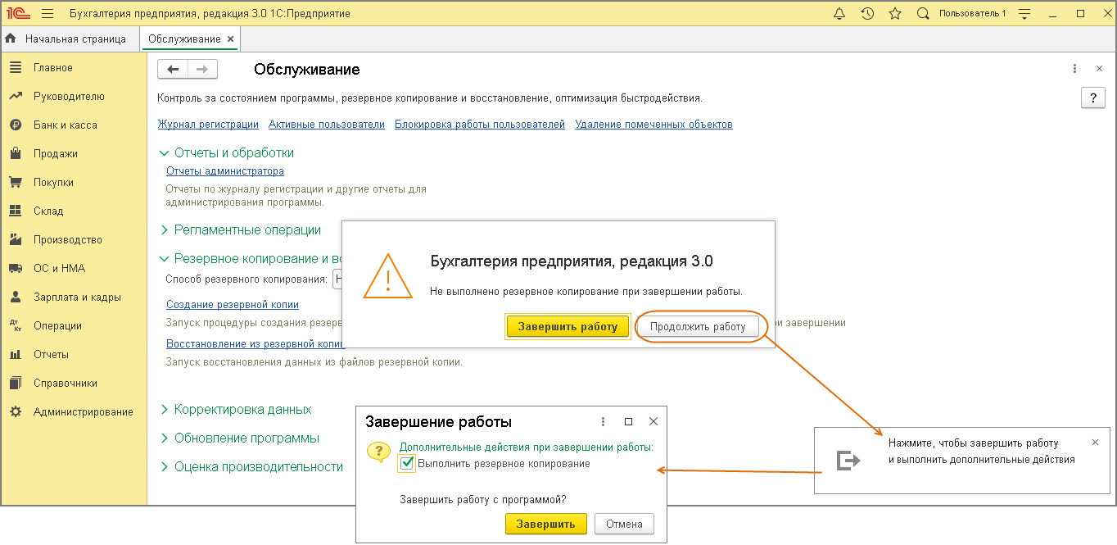Click the 1C logo icon
1117x545 pixels.
[19, 14]
